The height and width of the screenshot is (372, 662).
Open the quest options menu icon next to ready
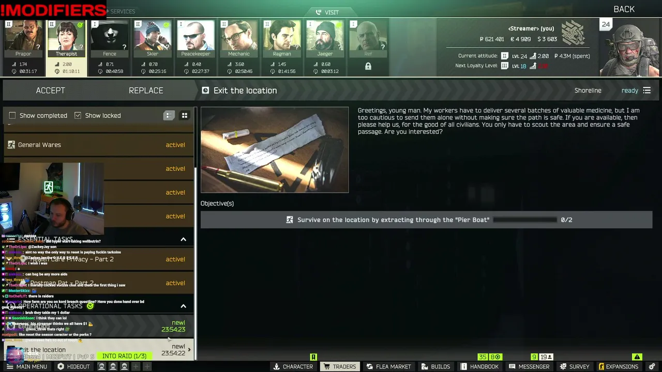[x=646, y=90]
